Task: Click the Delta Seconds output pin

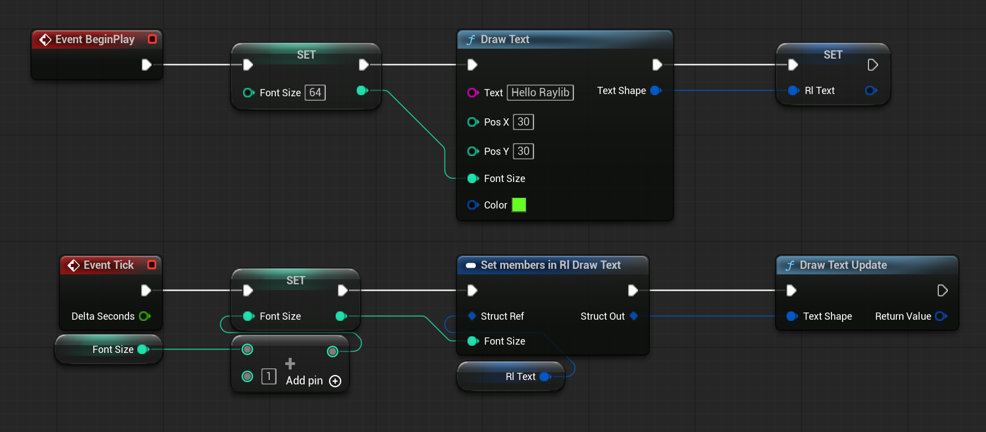Action: 145,316
